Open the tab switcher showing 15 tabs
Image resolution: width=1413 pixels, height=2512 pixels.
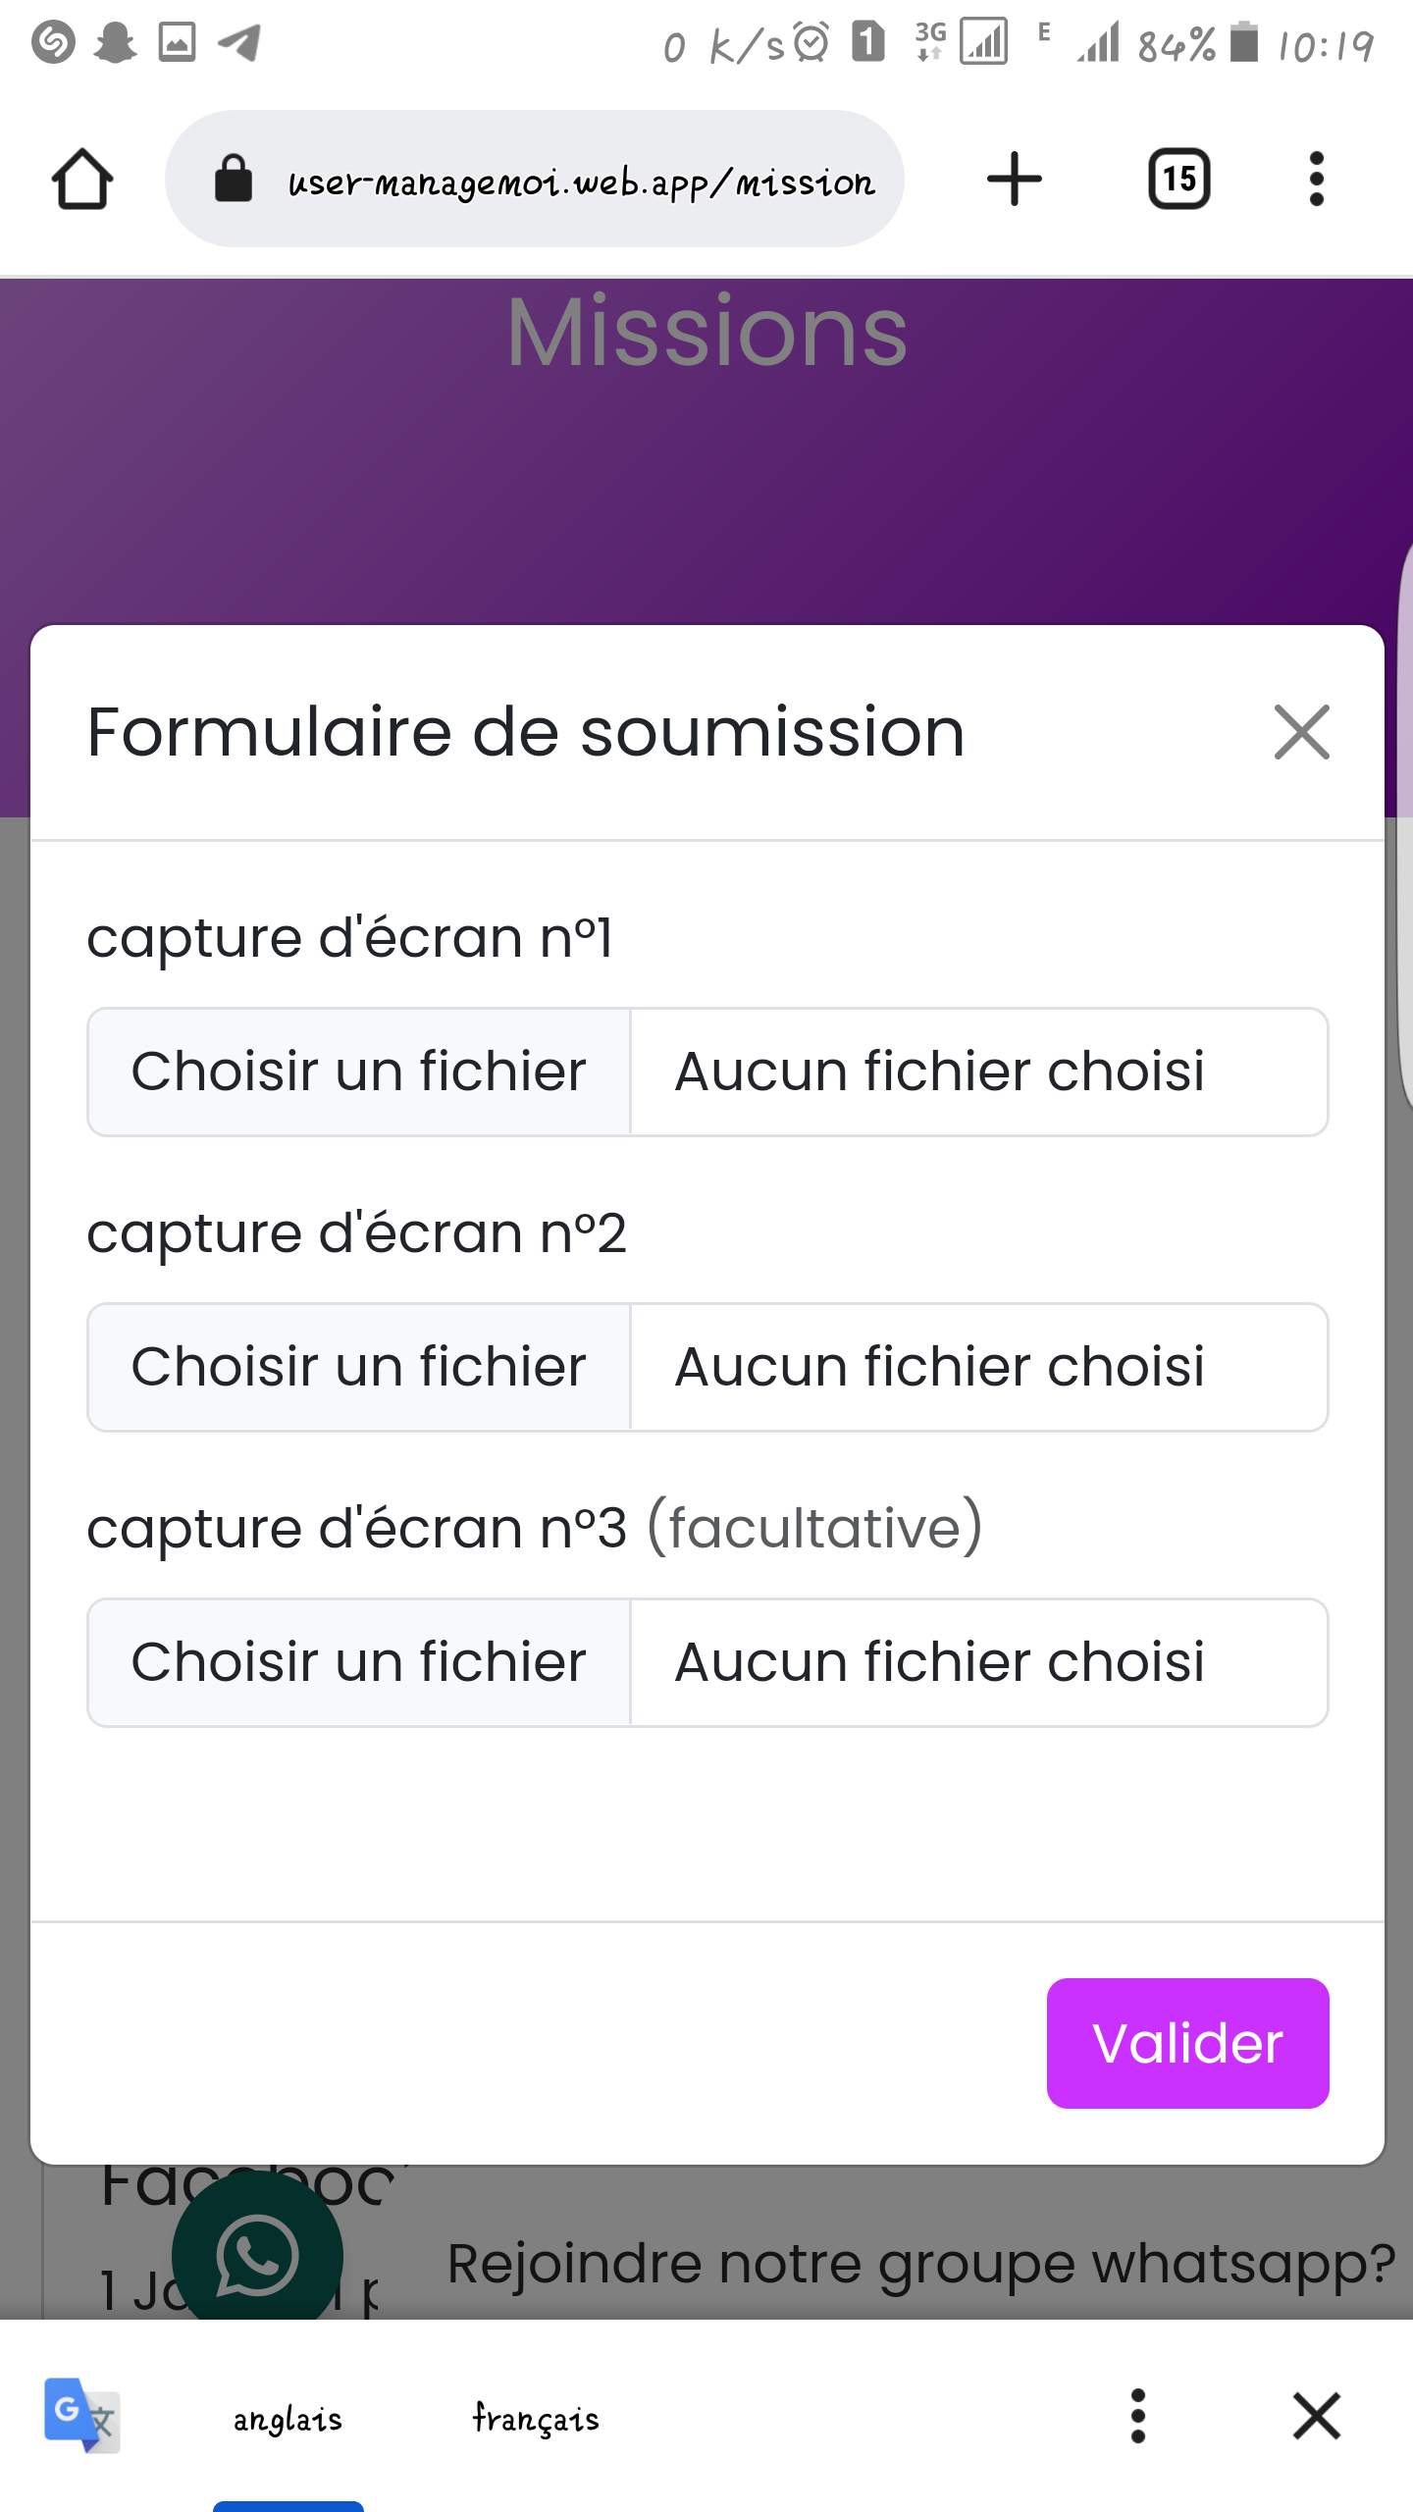coord(1178,180)
